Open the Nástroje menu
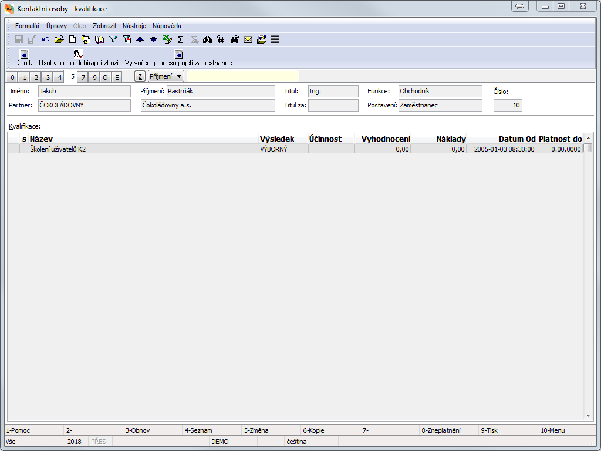 (134, 26)
